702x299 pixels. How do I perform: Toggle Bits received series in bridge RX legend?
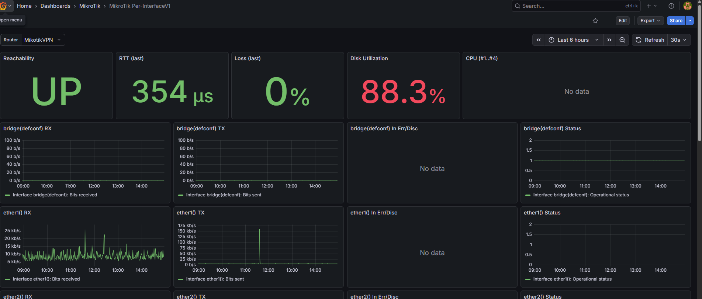tap(51, 195)
